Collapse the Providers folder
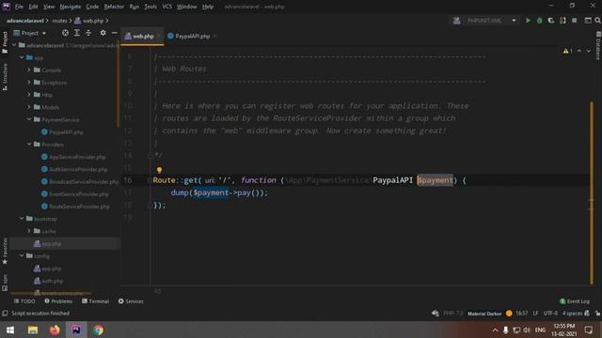Screen dimensions: 602x338 click(x=29, y=145)
